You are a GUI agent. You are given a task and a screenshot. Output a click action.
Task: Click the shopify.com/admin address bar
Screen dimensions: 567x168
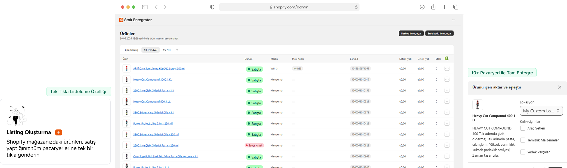289,7
